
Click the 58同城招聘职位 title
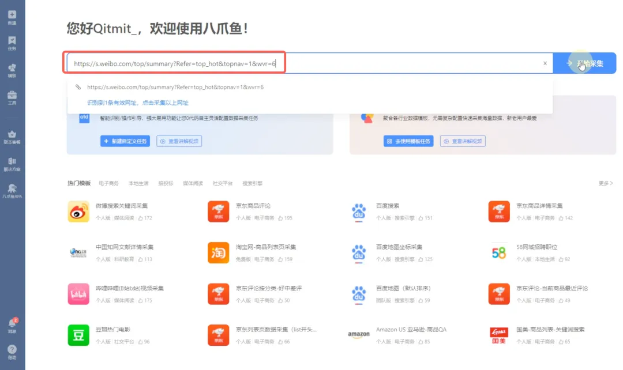537,247
